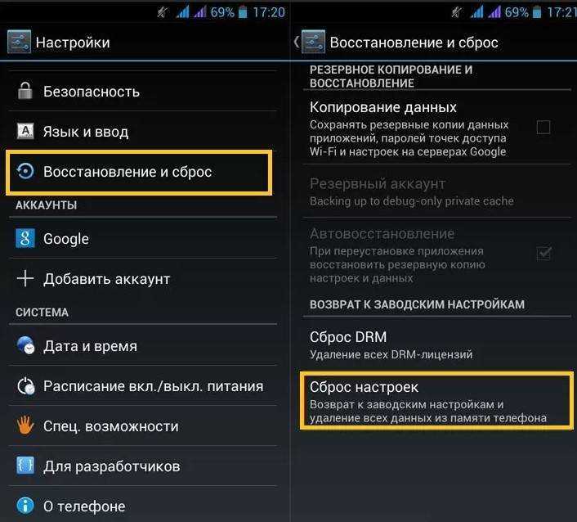The width and height of the screenshot is (577, 522).
Task: Tap the settings icon in Настройки header
Action: click(x=19, y=42)
